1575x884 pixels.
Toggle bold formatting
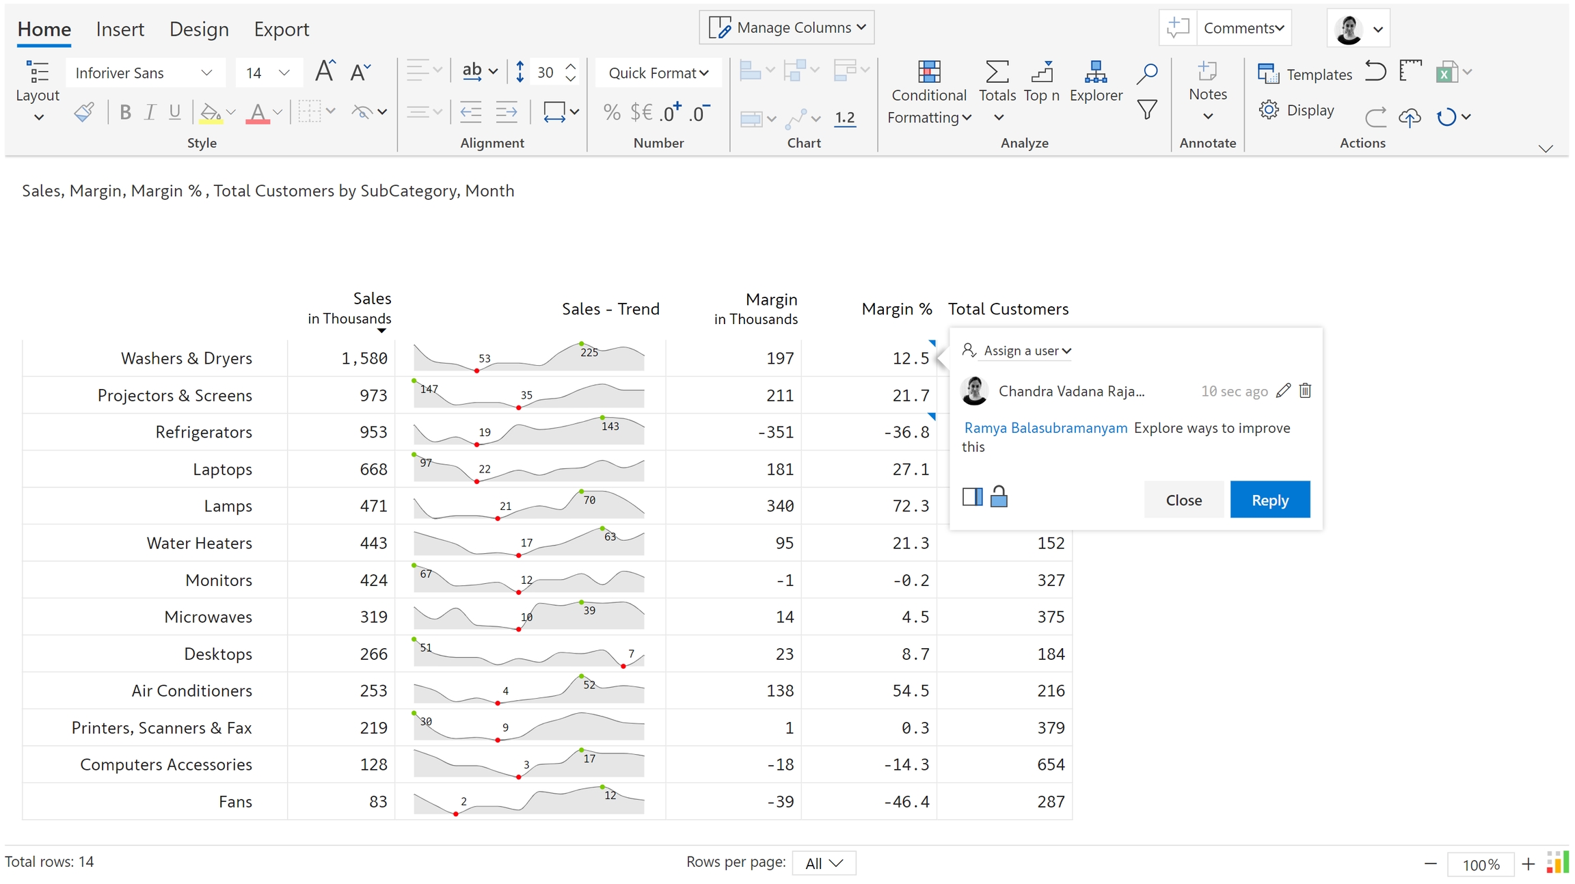[124, 112]
